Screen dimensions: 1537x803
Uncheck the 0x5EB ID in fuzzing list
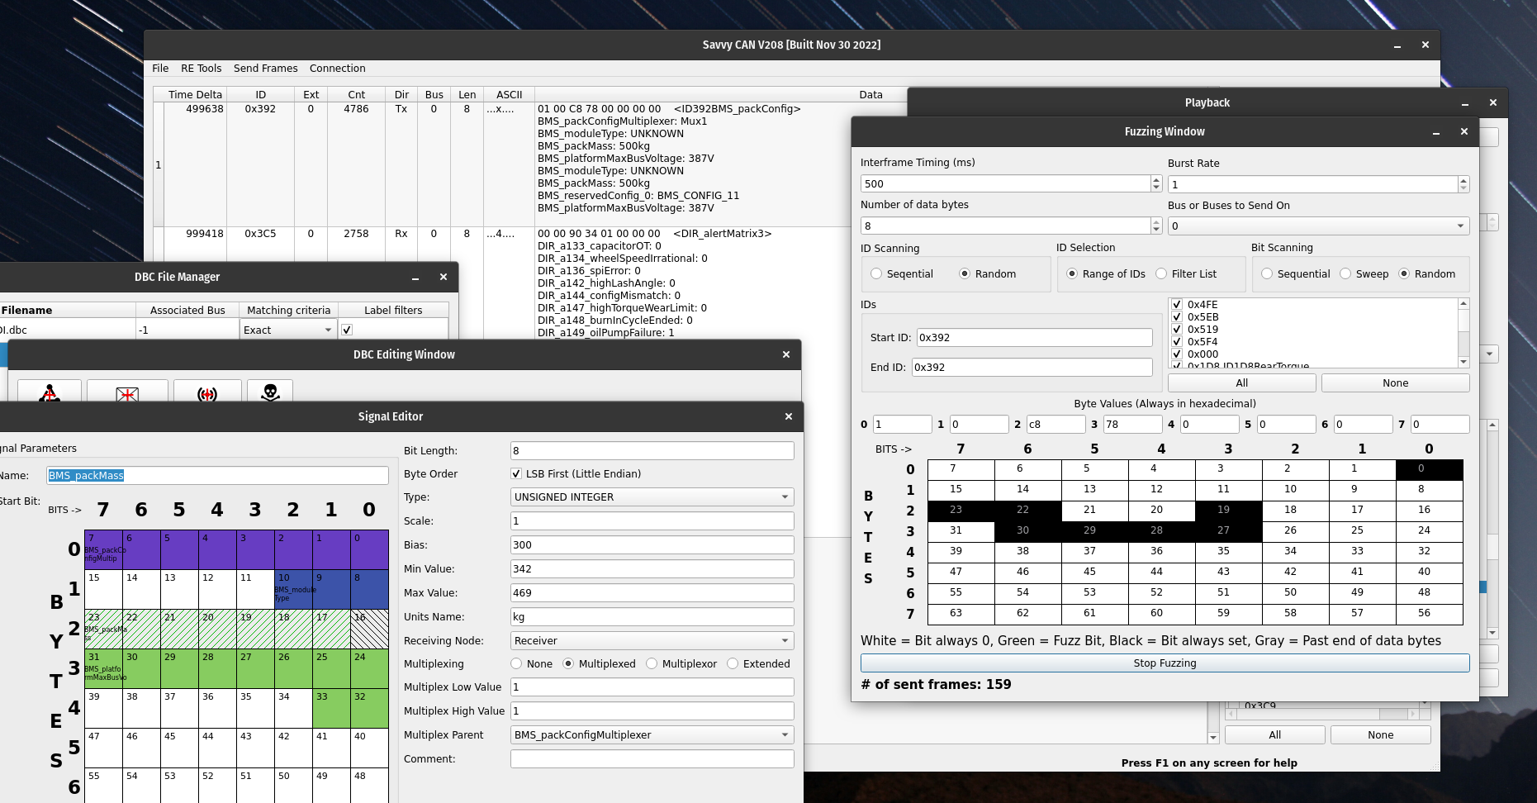click(x=1177, y=317)
